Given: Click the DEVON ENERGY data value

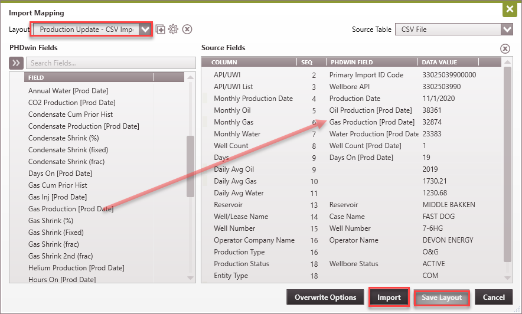Looking at the screenshot, I should coord(448,240).
